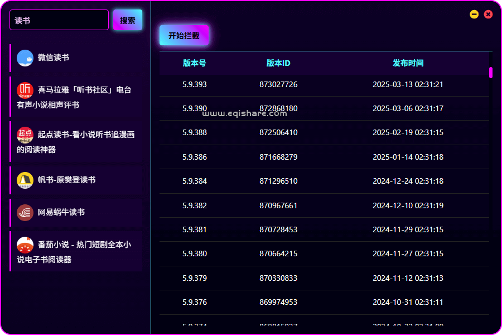Minimize window with the yellow button
This screenshot has height=335, width=502.
474,15
